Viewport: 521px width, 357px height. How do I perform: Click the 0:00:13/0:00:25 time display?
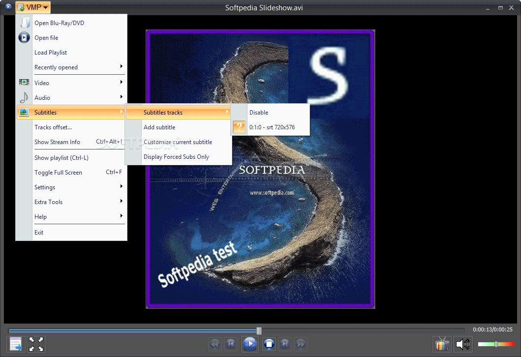tap(493, 329)
